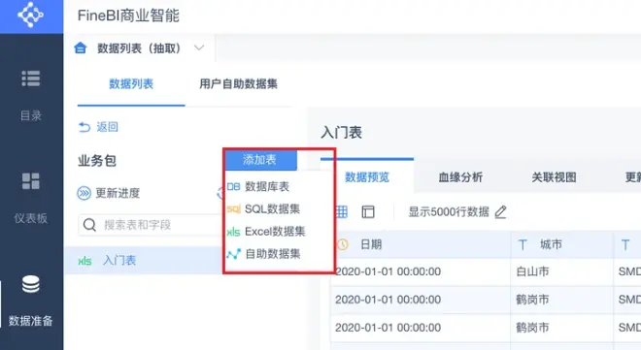Click the FineBI logo icon

31,15
